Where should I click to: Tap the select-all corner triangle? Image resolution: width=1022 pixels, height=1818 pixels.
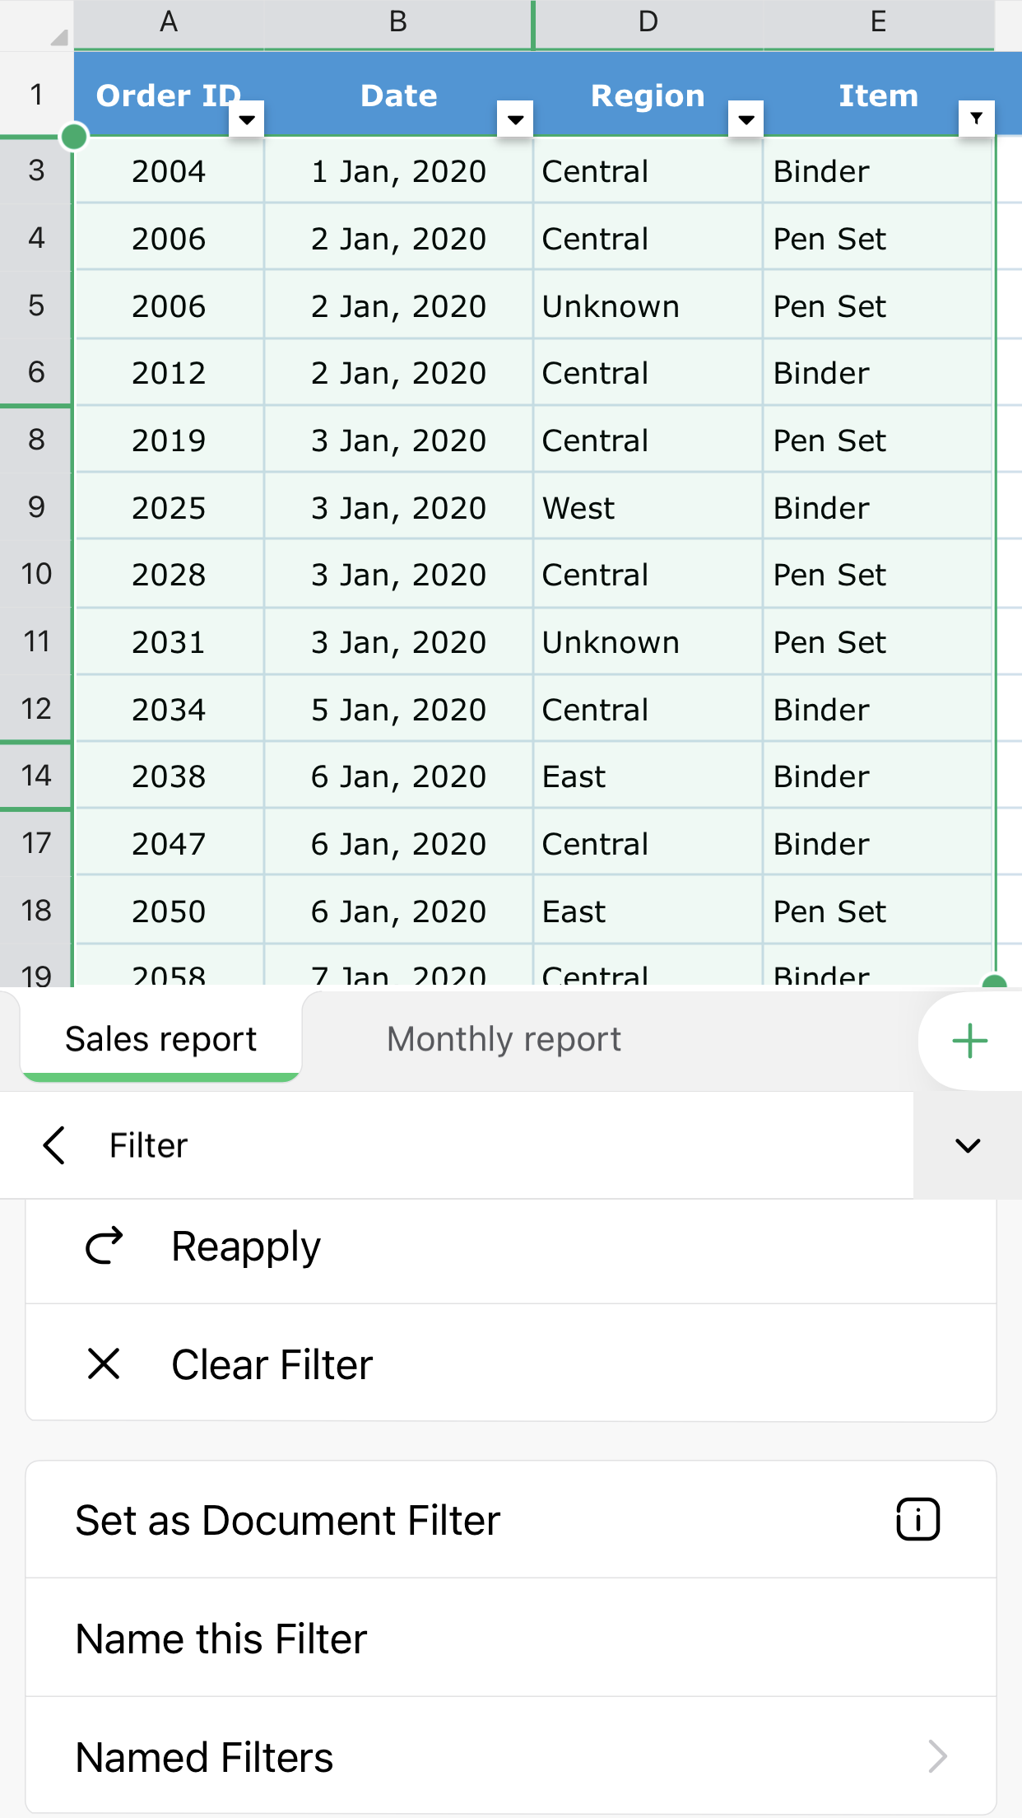click(58, 36)
